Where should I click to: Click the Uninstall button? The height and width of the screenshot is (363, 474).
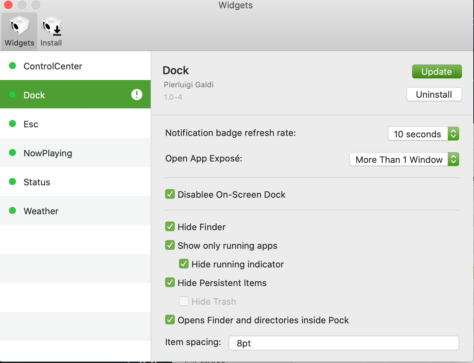tap(434, 94)
